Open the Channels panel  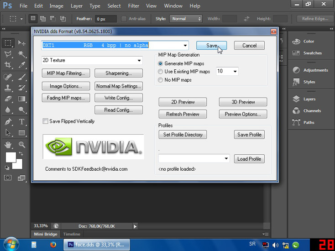tap(311, 110)
